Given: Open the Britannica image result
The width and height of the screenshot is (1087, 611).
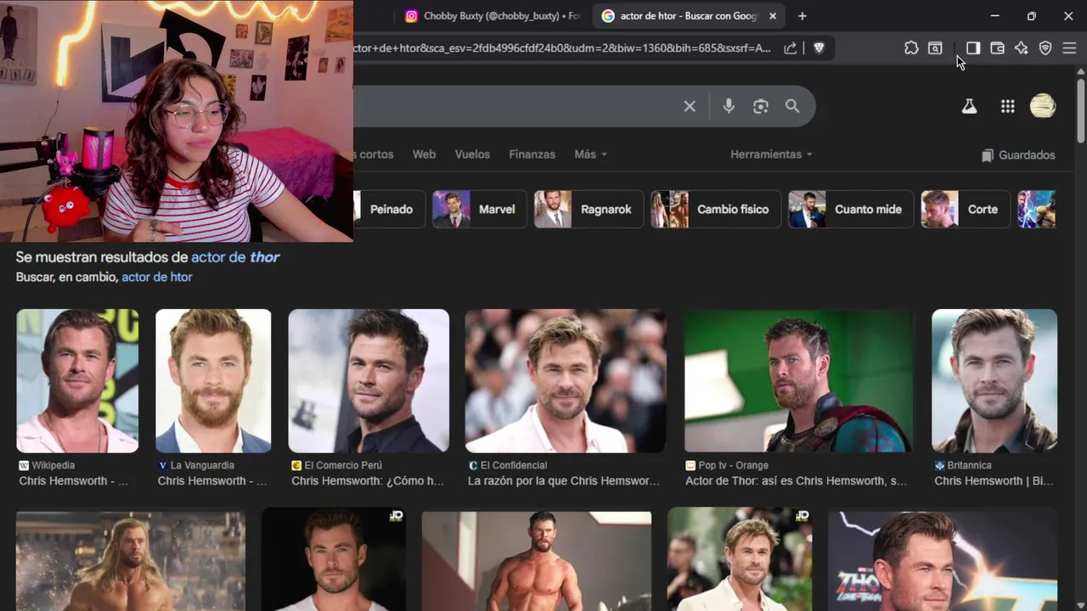Looking at the screenshot, I should 994,381.
